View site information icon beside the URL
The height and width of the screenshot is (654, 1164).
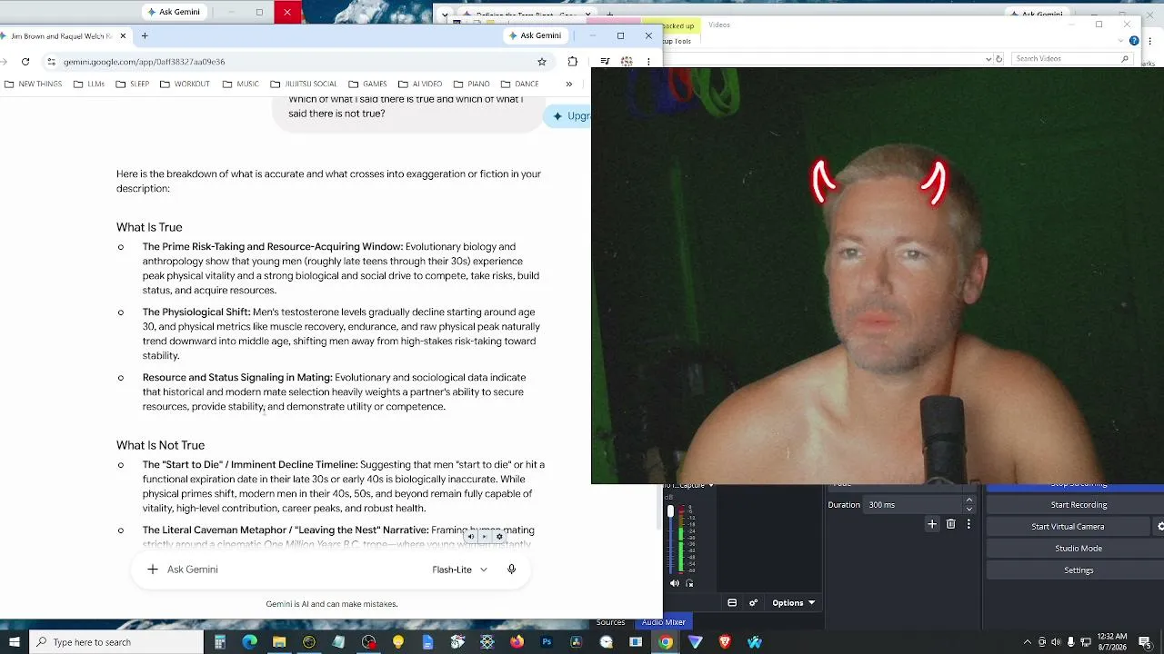click(x=52, y=62)
